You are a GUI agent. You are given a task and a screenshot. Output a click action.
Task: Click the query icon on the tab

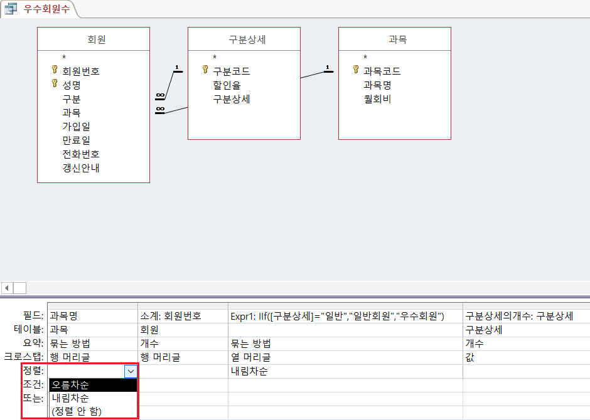[x=11, y=9]
